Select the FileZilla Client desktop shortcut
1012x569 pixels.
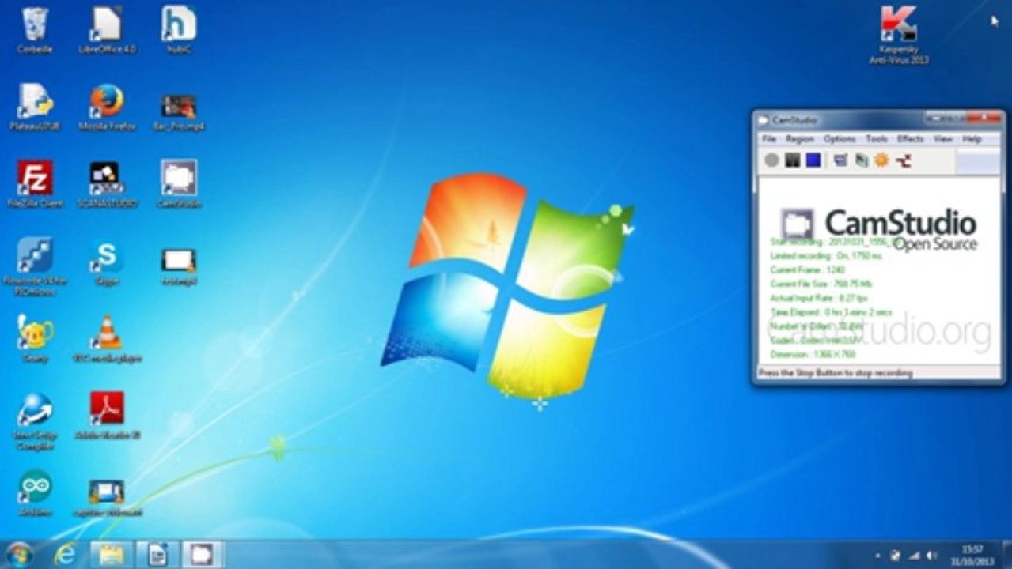coord(35,183)
